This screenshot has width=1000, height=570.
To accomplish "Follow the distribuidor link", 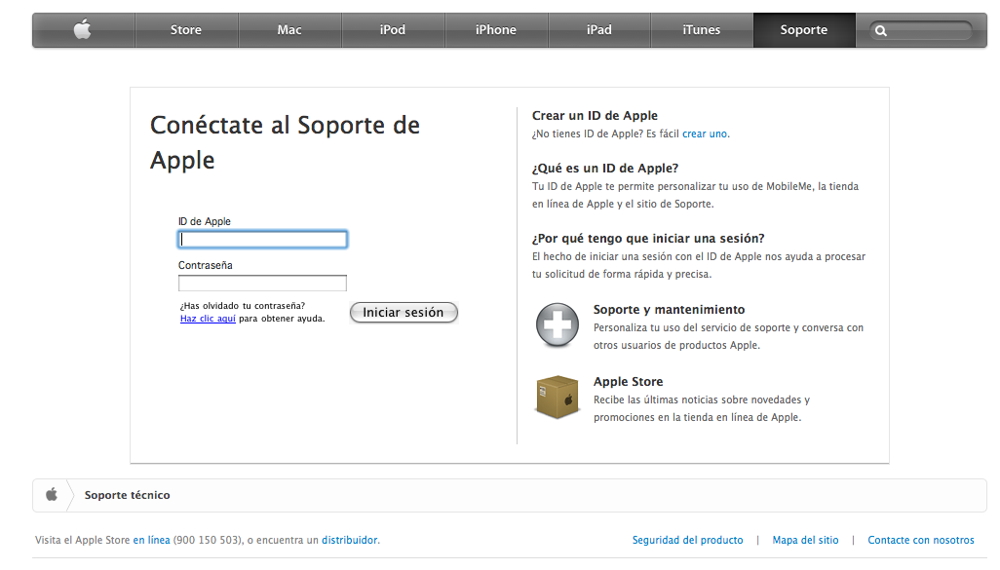I will [350, 540].
